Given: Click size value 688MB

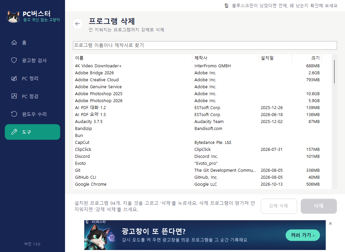Looking at the screenshot, I should point(313,66).
